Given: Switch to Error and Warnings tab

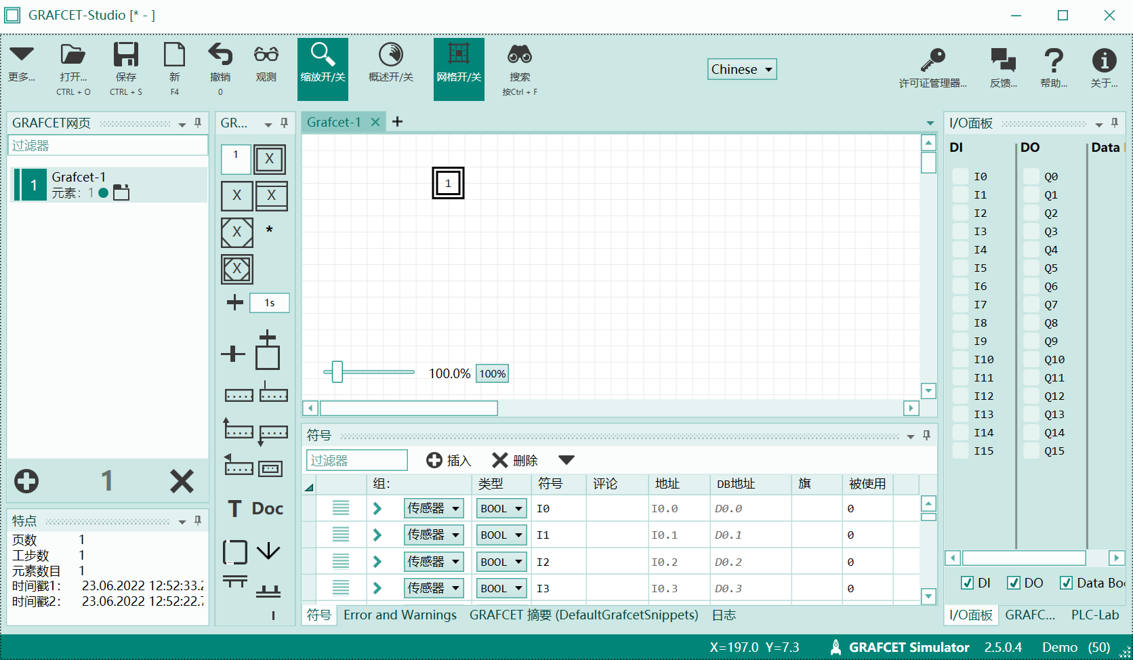Looking at the screenshot, I should coord(400,615).
